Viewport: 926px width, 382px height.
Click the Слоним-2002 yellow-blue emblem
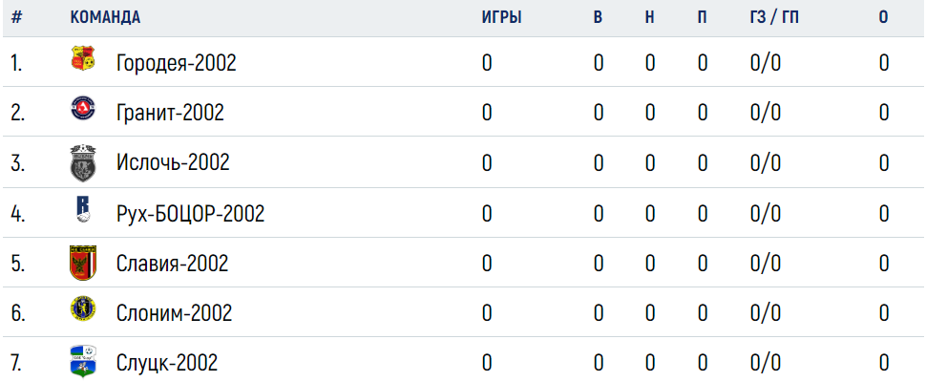click(x=83, y=308)
